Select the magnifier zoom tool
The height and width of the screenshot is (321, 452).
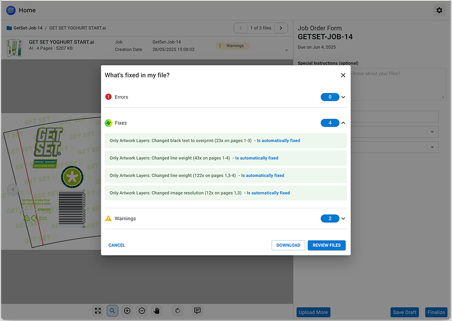click(113, 311)
